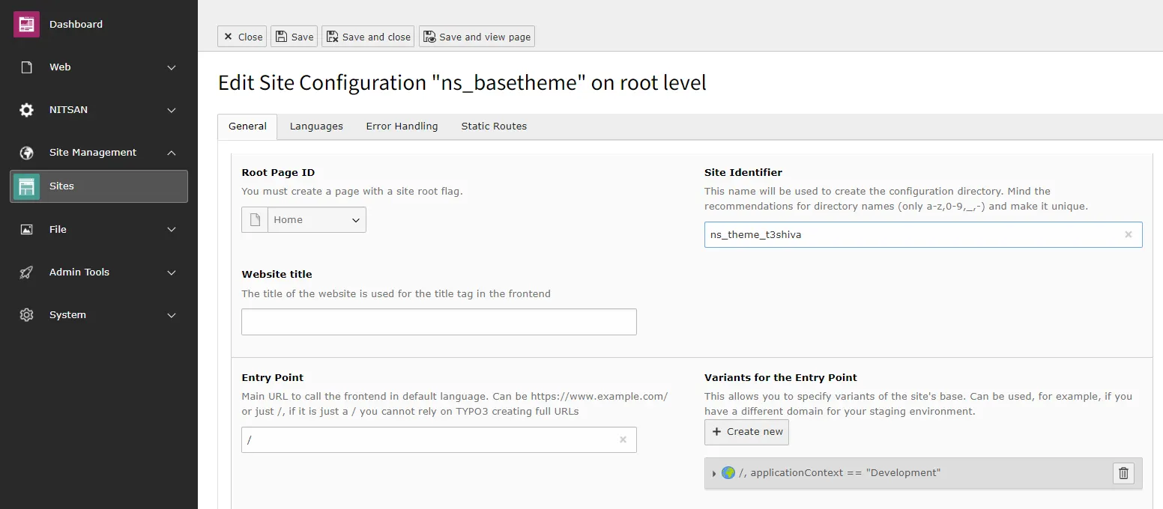Open Dashboard from sidebar

tap(76, 24)
